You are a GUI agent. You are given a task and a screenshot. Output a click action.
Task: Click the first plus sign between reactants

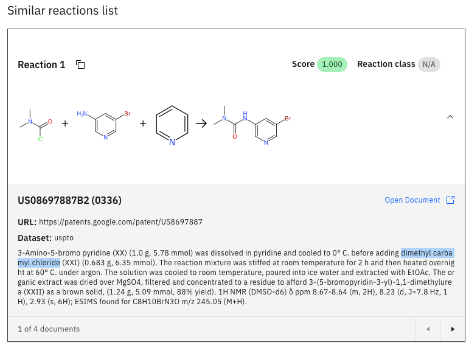[x=65, y=123]
